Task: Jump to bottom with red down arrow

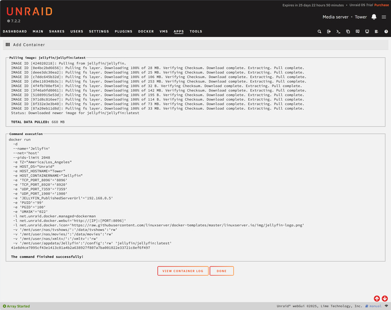Action: pos(385,299)
